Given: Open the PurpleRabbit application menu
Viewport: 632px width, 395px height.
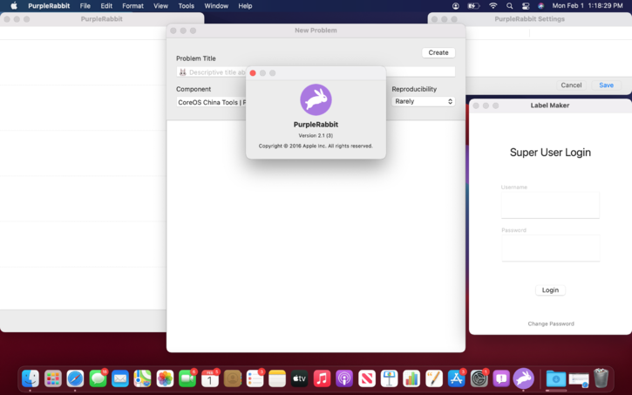Looking at the screenshot, I should coord(49,5).
